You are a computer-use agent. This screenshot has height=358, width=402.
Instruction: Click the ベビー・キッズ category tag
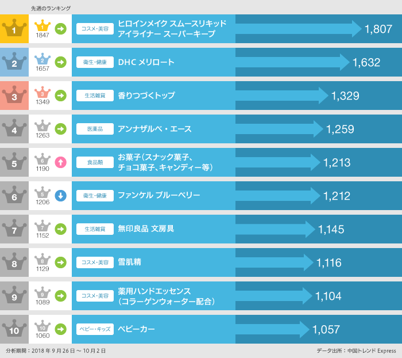click(94, 329)
